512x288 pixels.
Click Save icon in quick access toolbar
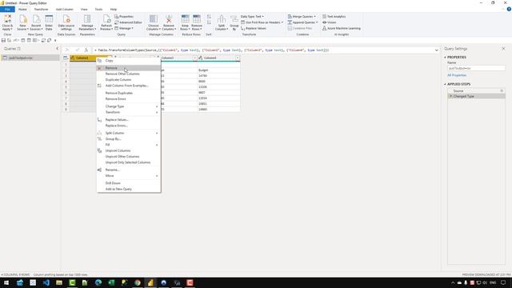click(x=3, y=40)
